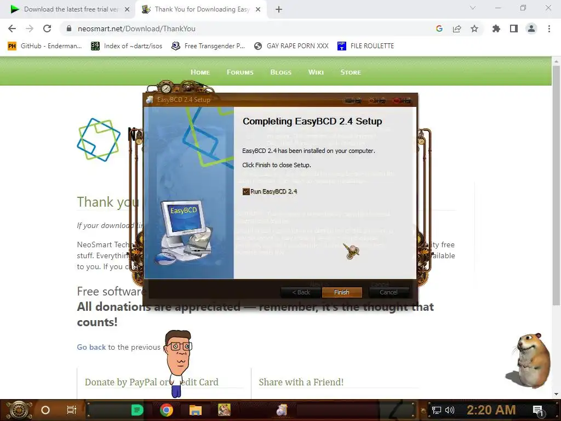Open Forums in the NeoSmart nav bar
This screenshot has height=421, width=561.
[x=240, y=72]
